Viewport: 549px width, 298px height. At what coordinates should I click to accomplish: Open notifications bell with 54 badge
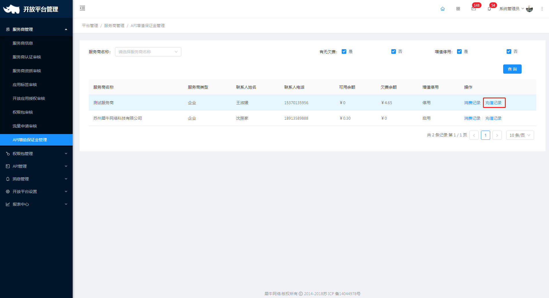coord(489,9)
